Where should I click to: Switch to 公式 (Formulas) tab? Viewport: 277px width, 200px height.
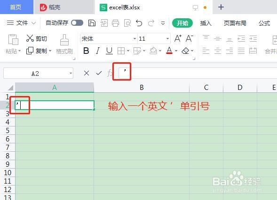(264, 23)
